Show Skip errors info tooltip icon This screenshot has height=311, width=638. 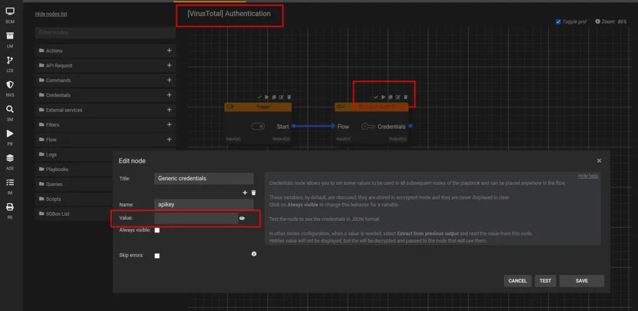click(254, 254)
